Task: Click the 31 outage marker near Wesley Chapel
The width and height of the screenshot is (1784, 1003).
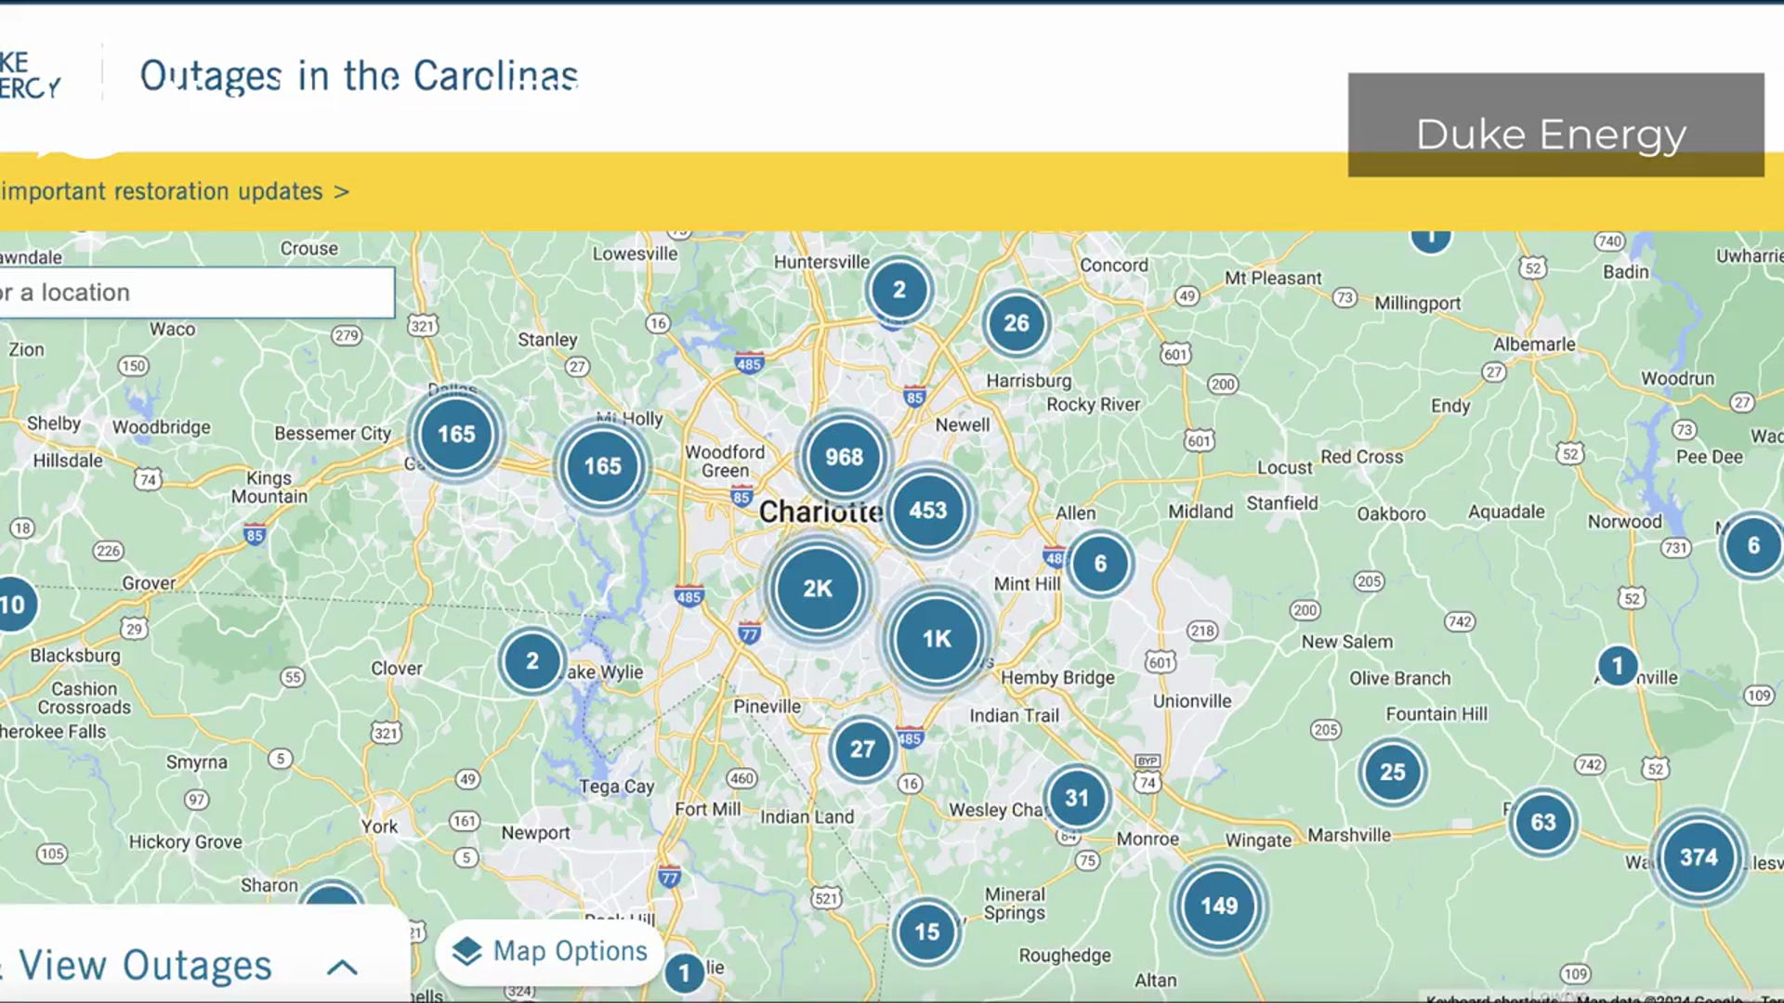Action: [x=1076, y=798]
